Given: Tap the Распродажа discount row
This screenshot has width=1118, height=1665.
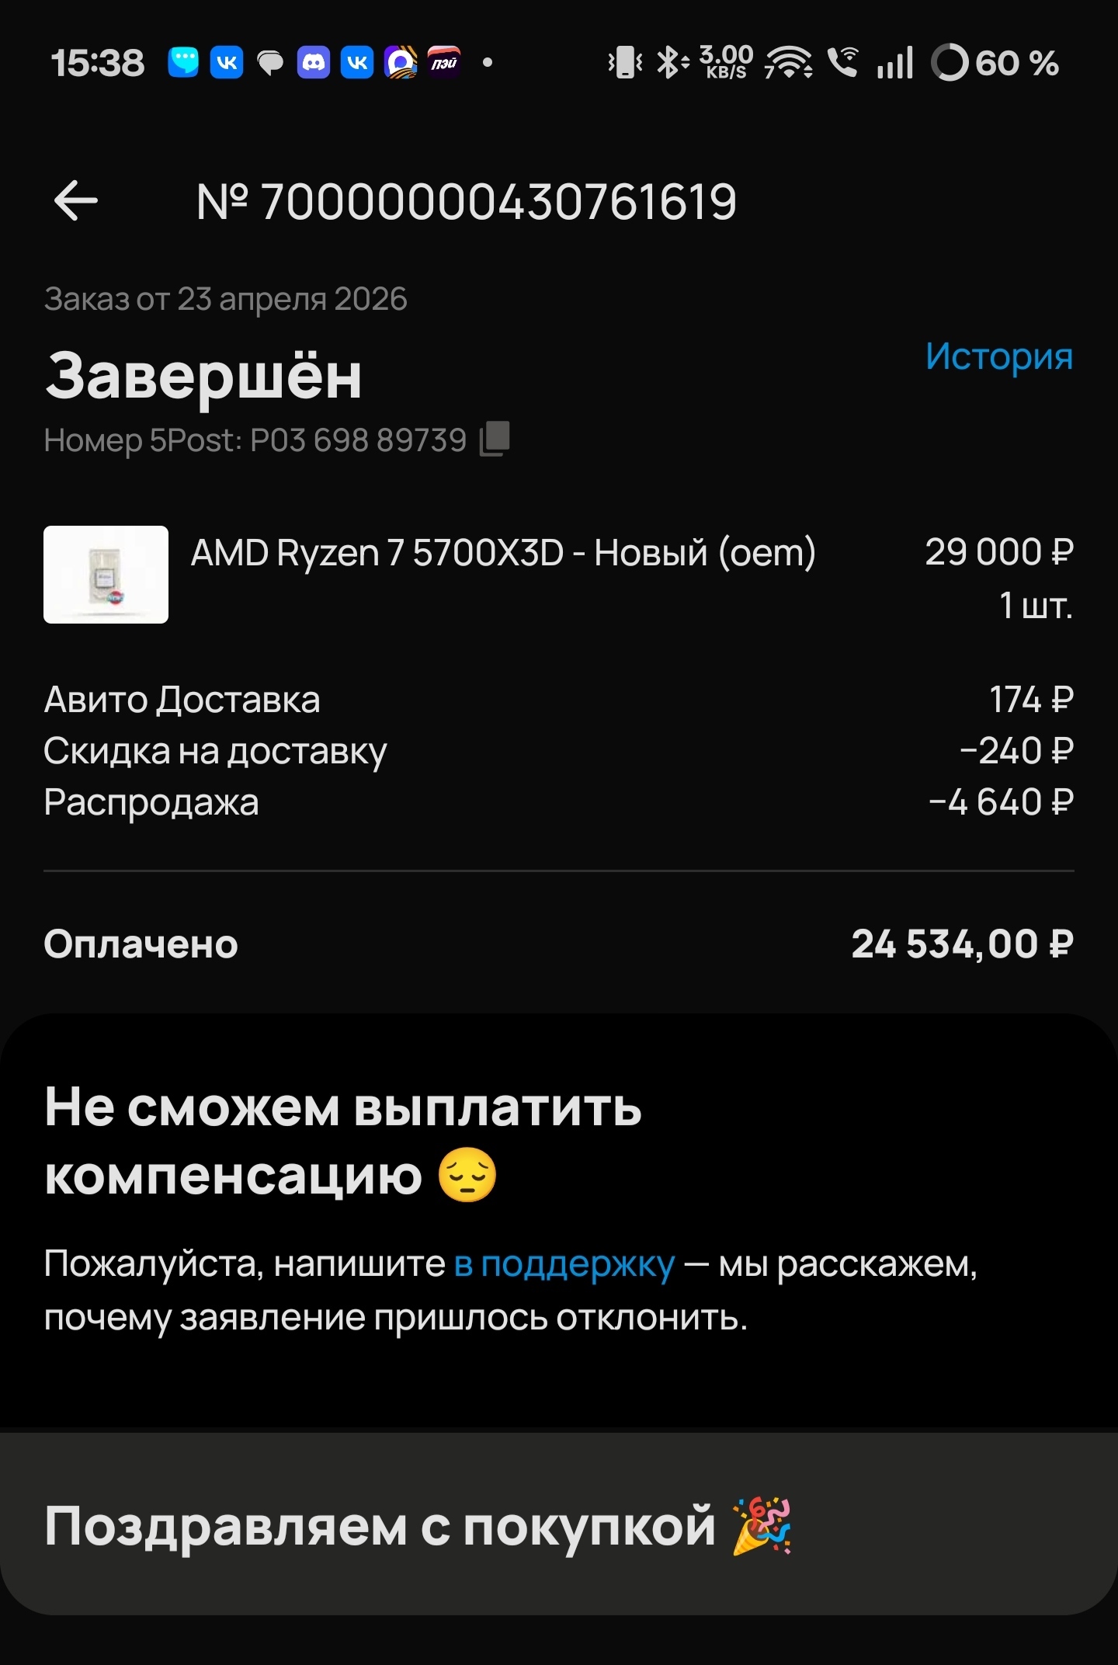Looking at the screenshot, I should pyautogui.click(x=559, y=802).
